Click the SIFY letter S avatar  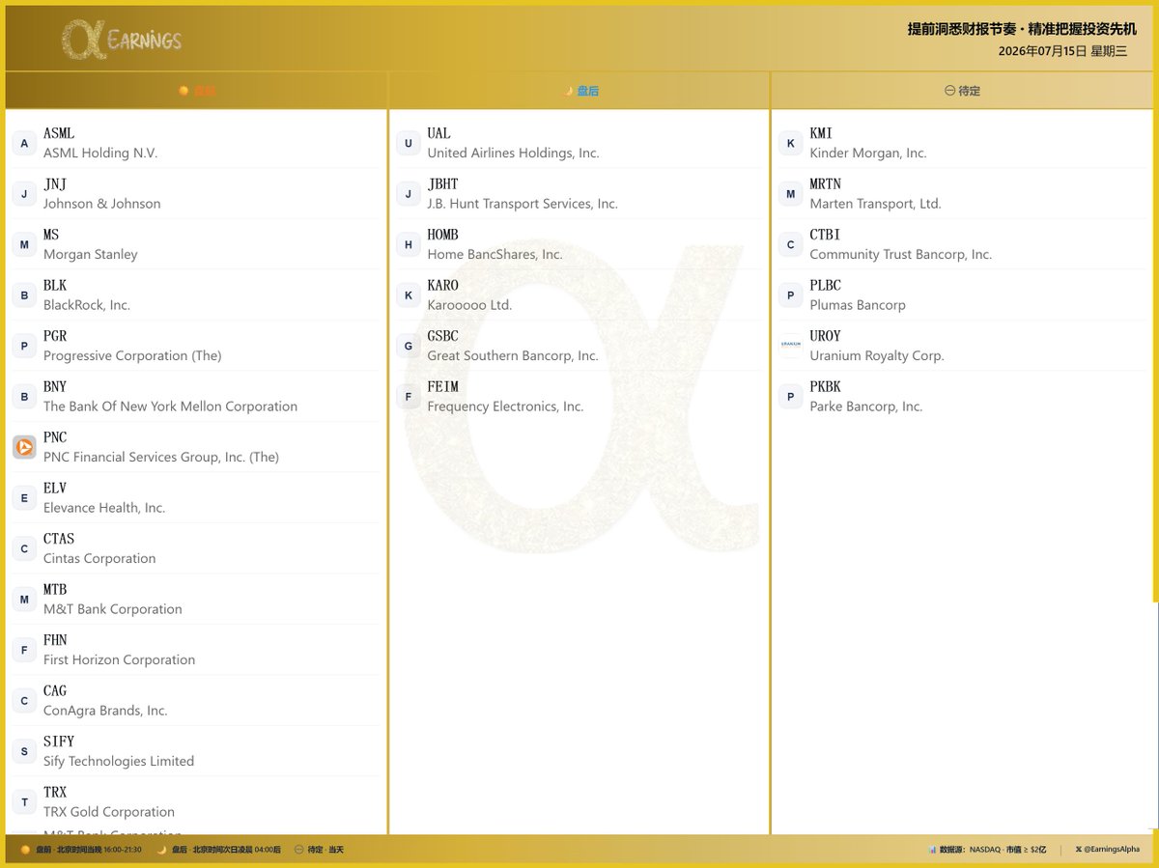point(24,751)
